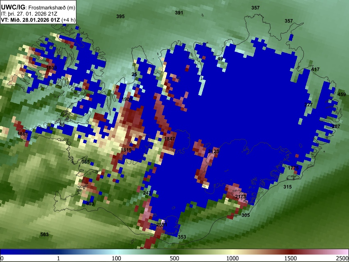Click the 365 value label

tap(85, 162)
